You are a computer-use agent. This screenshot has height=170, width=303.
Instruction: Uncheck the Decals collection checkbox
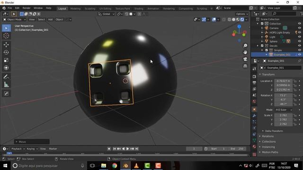[x=262, y=46]
